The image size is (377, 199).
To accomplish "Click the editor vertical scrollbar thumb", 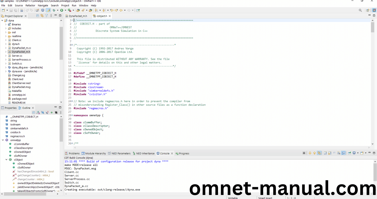I will point(372,27).
